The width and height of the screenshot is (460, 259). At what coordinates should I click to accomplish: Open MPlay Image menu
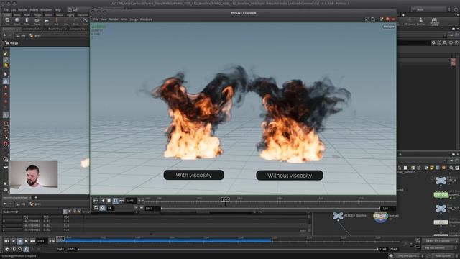click(x=134, y=19)
